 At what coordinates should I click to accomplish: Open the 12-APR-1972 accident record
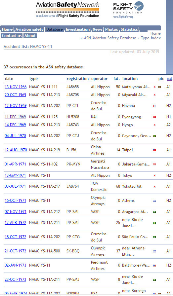(15, 223)
